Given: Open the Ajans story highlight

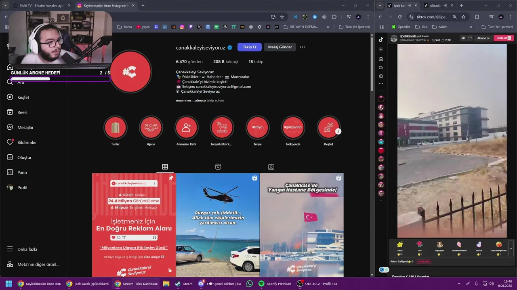Looking at the screenshot, I should (x=151, y=128).
